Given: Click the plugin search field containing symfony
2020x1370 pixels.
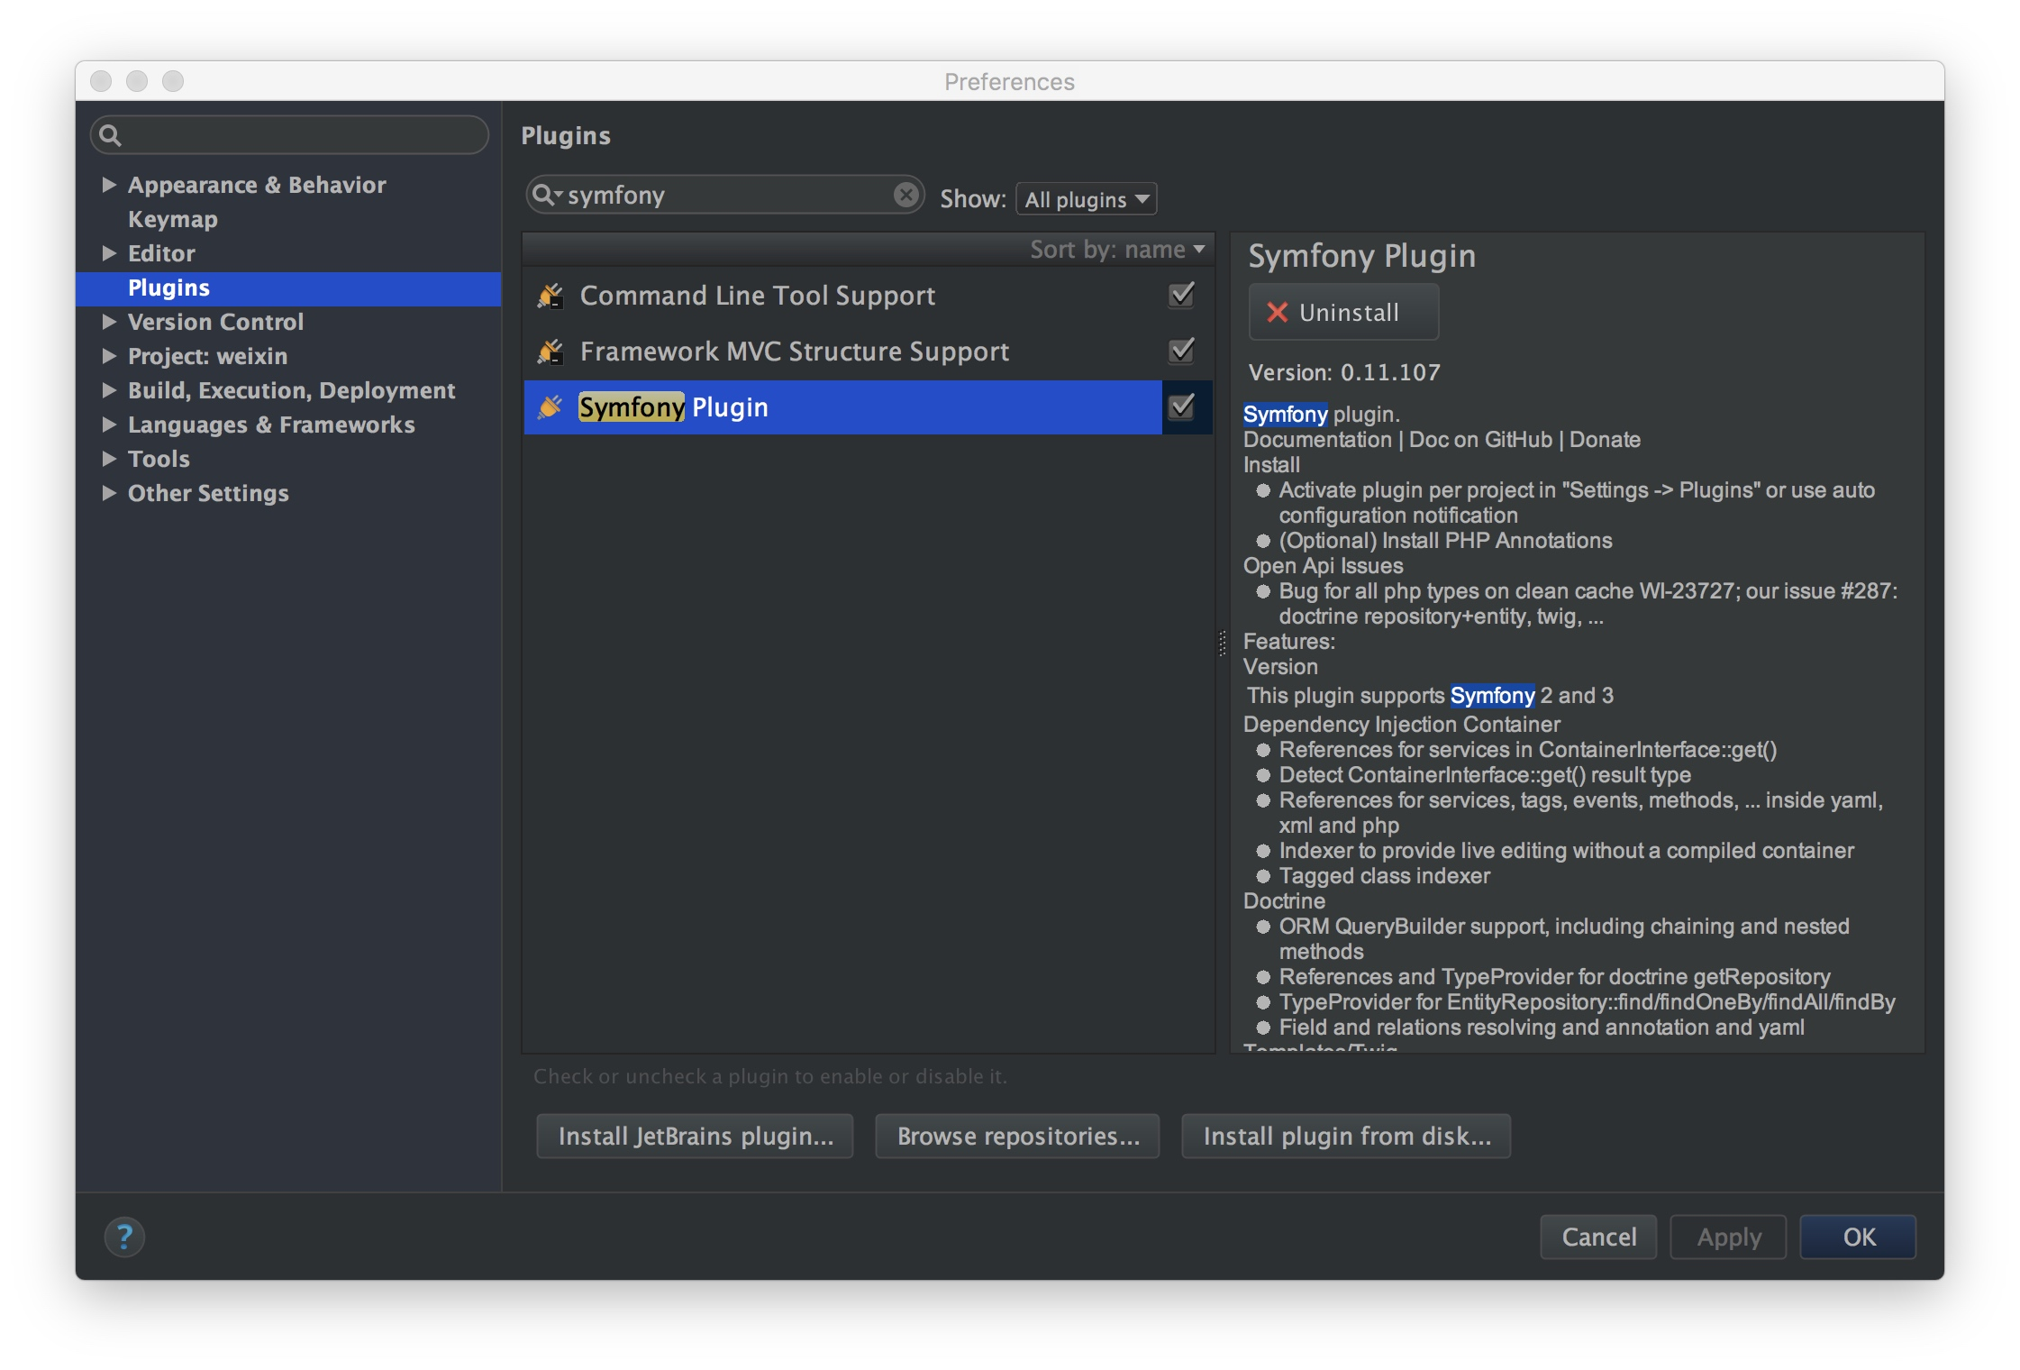Looking at the screenshot, I should click(725, 195).
